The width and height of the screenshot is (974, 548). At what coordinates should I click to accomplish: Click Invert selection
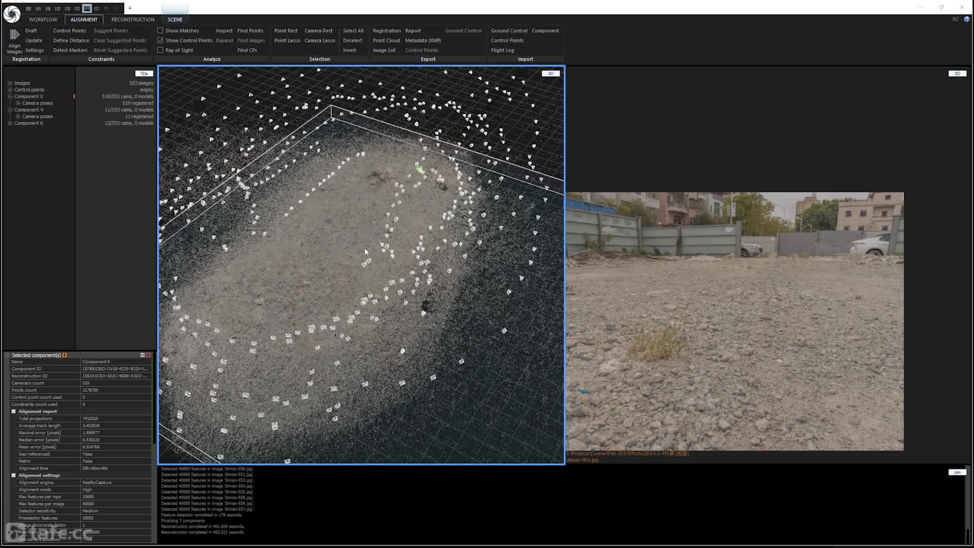coord(350,50)
